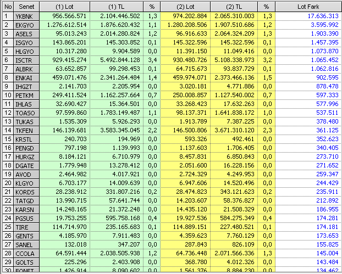Select the PGSUS stock row
342x274 pixels.
click(x=26, y=218)
